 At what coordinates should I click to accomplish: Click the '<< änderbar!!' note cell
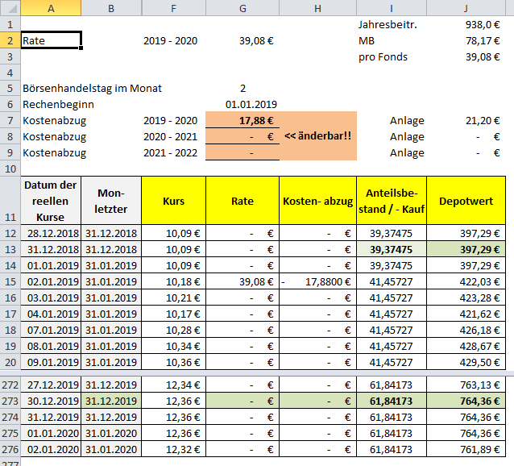[317, 136]
